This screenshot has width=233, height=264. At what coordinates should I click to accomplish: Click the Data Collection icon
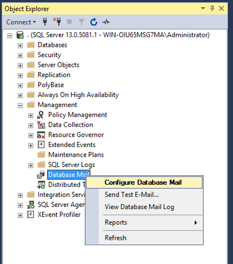click(x=41, y=125)
